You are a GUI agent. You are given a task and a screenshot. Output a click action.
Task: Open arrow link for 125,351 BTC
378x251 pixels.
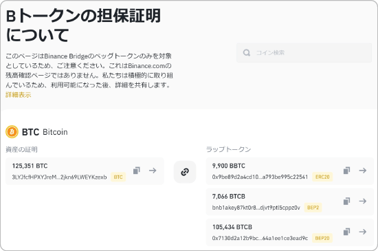coord(153,171)
